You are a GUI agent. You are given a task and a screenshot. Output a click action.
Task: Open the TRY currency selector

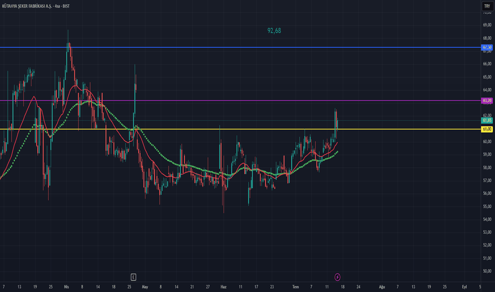click(487, 6)
